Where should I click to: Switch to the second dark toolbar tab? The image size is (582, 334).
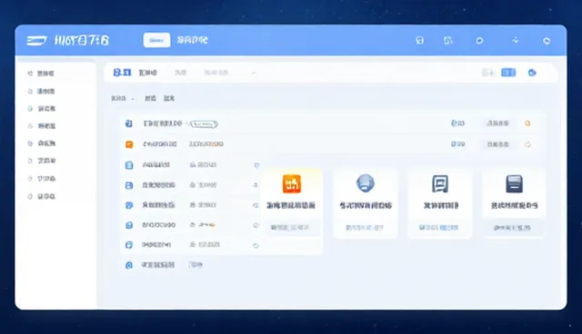[147, 73]
